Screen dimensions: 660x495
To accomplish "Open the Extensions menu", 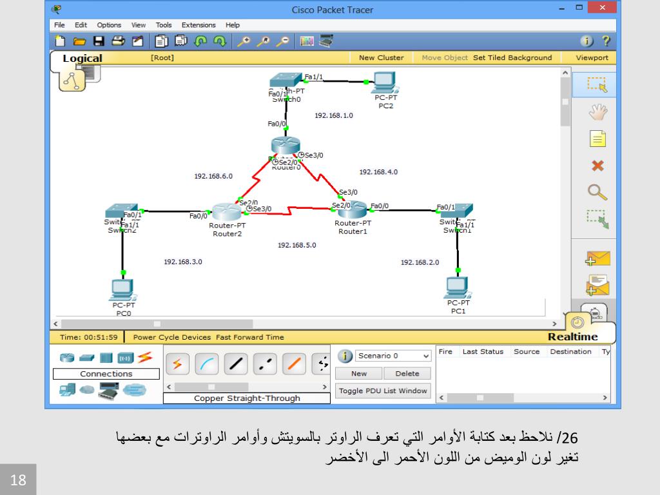I will coord(199,25).
